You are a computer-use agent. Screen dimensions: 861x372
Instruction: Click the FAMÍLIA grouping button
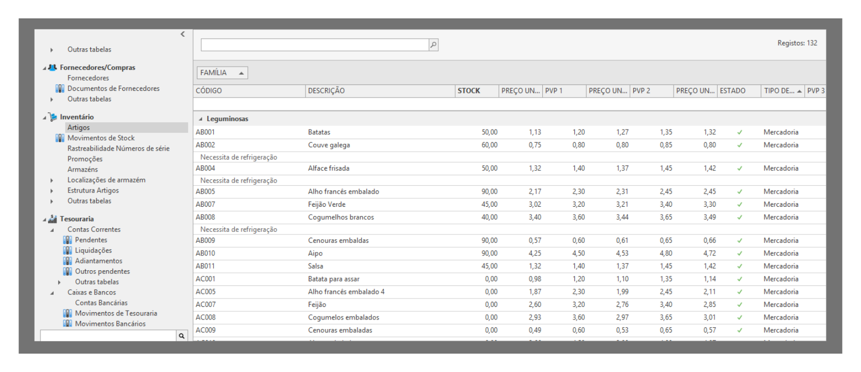point(222,73)
